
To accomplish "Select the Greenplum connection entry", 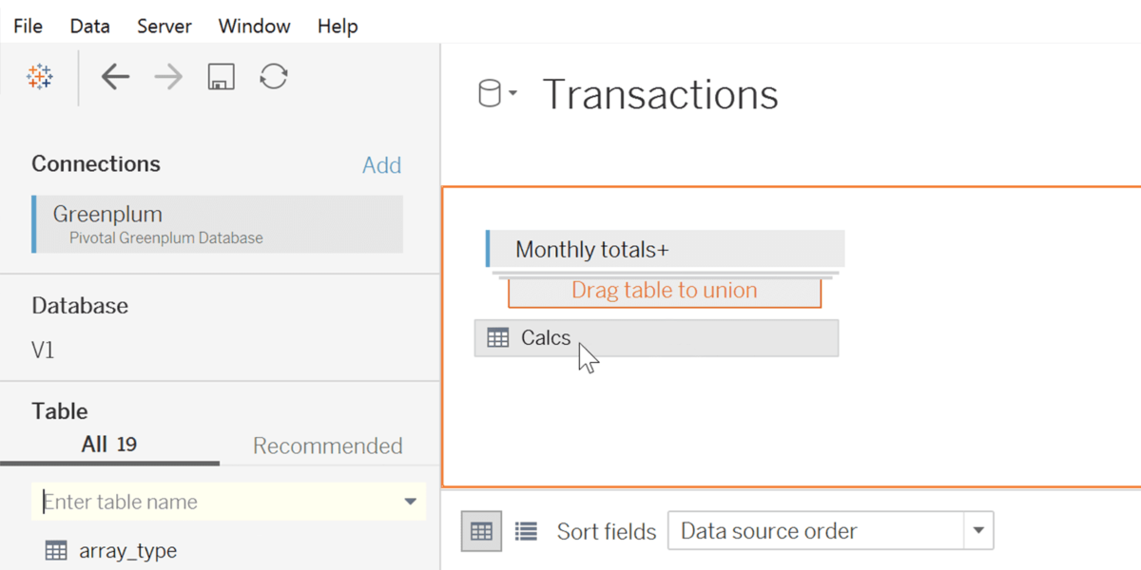I will [x=217, y=223].
